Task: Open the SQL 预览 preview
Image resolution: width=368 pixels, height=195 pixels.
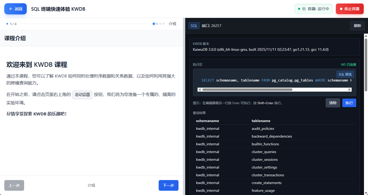Action: [x=345, y=75]
